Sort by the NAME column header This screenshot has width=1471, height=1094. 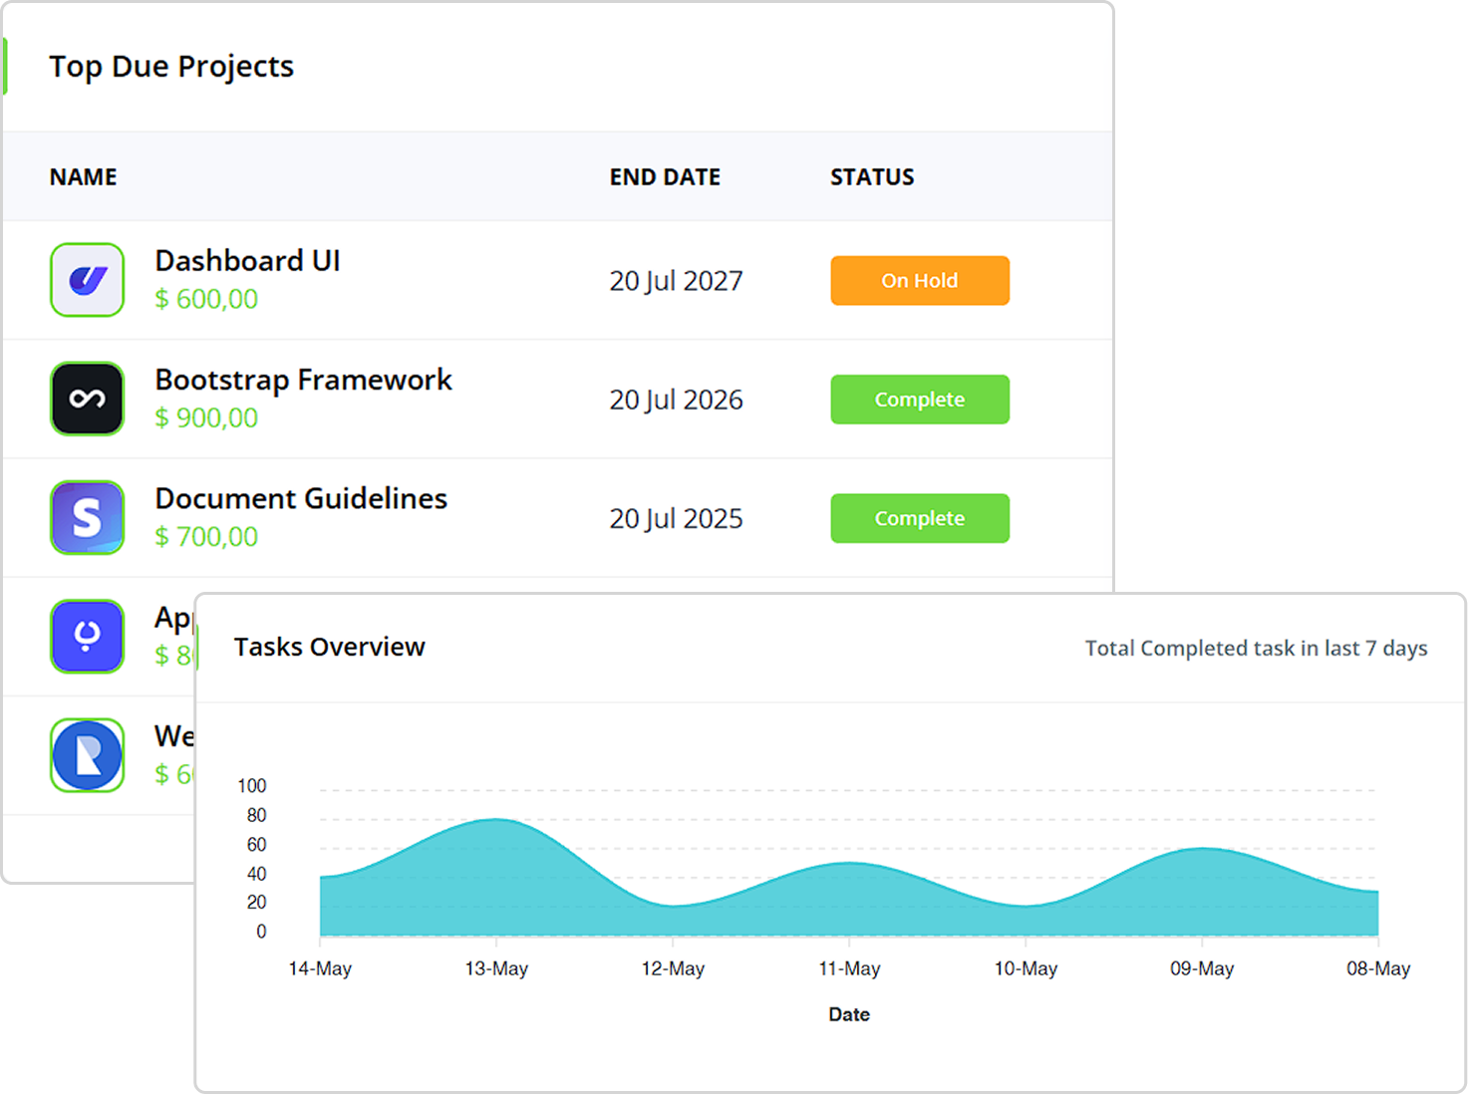[84, 177]
